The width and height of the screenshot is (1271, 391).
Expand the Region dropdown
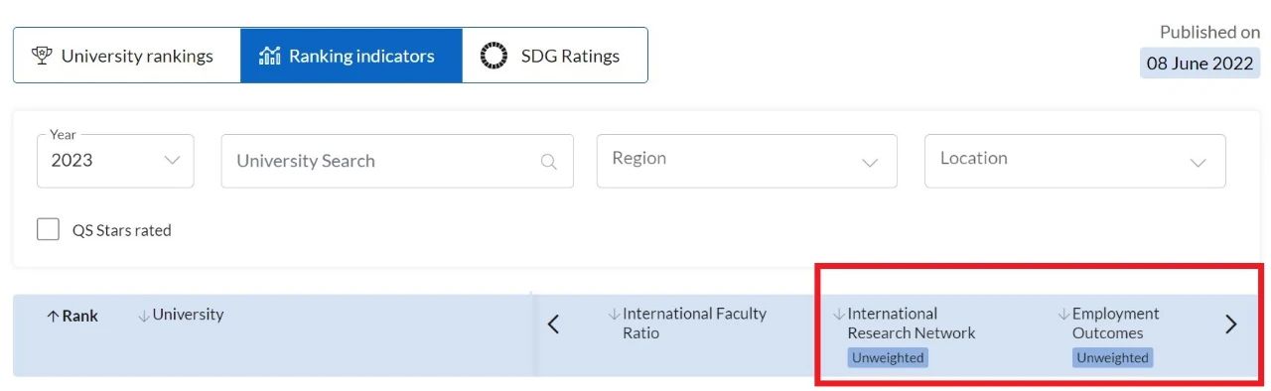tap(747, 161)
